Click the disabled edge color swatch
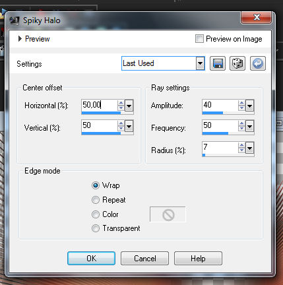The image size is (283, 285). 168,214
